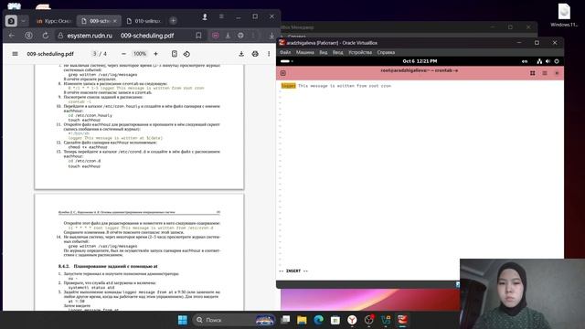Open PDF viewer more actions menu
The image size is (585, 329).
coord(269,54)
